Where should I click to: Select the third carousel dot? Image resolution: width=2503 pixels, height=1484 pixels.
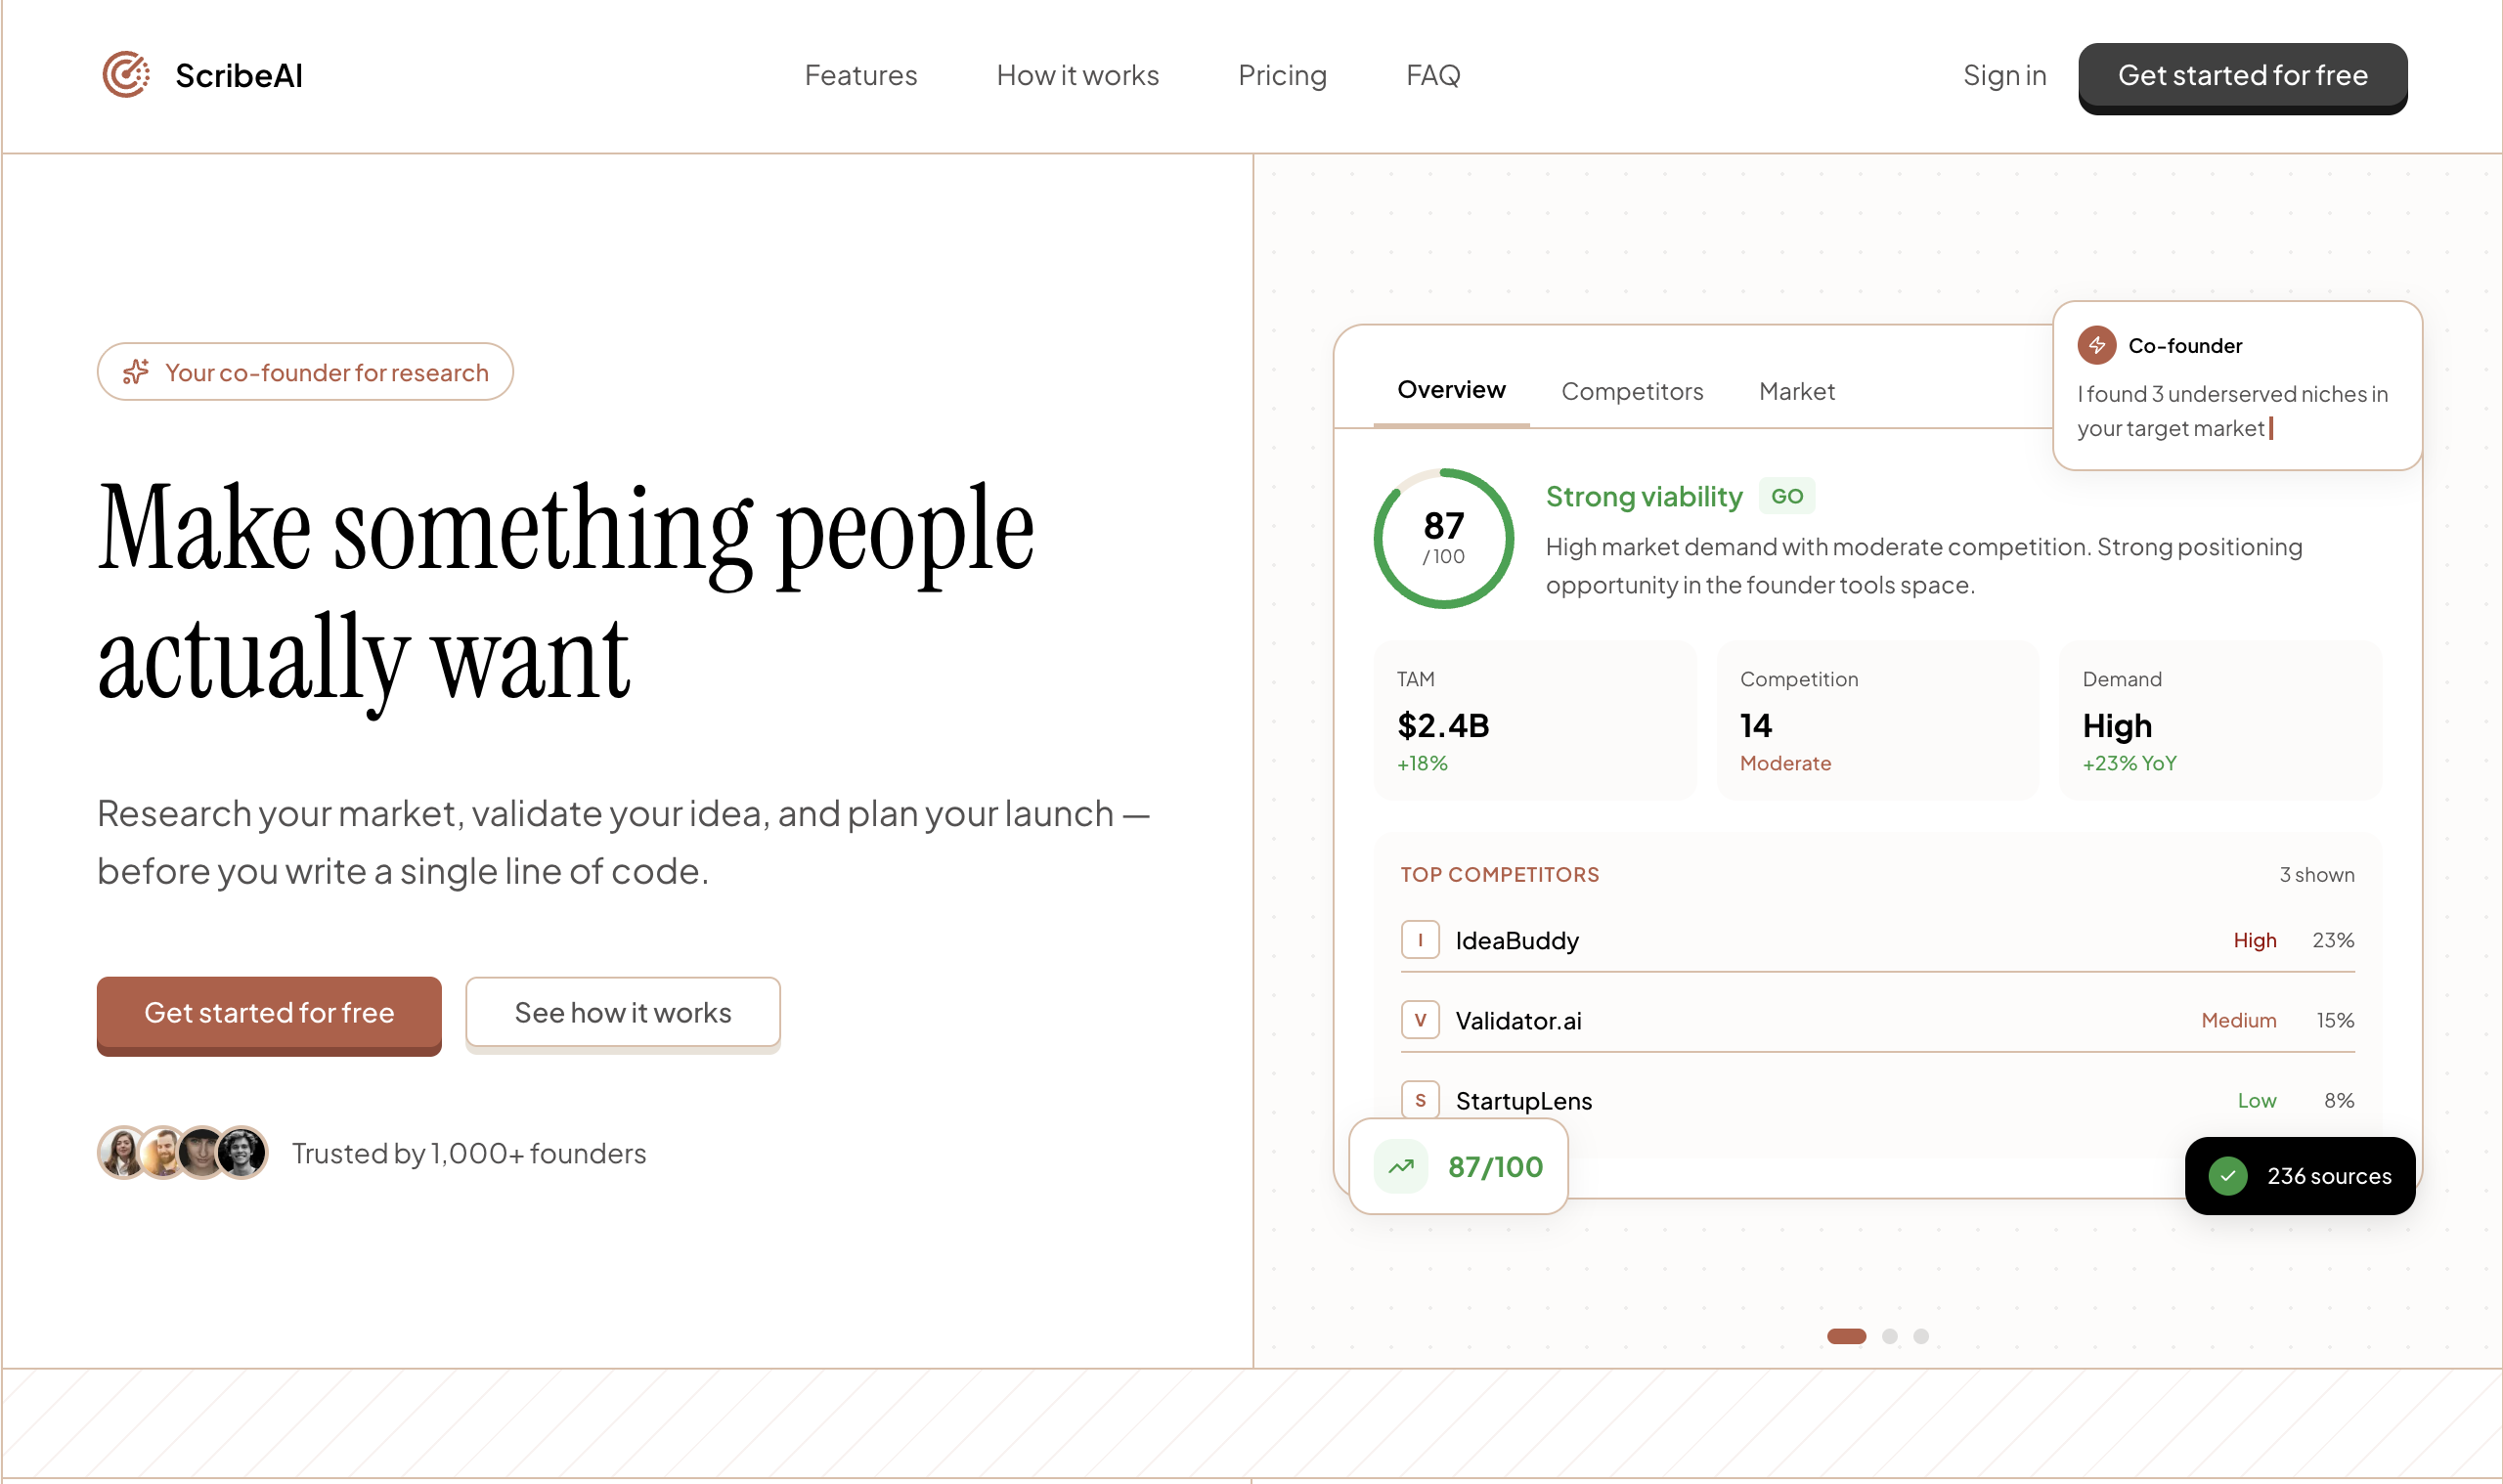(x=1920, y=1335)
